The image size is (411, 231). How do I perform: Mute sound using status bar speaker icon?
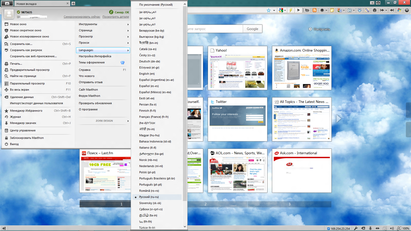[x=392, y=228]
